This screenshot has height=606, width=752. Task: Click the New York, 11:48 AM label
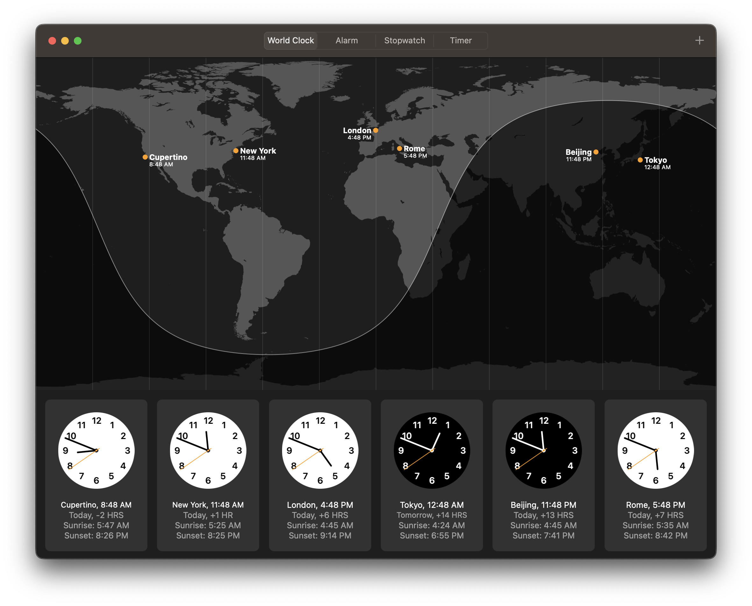coord(208,504)
